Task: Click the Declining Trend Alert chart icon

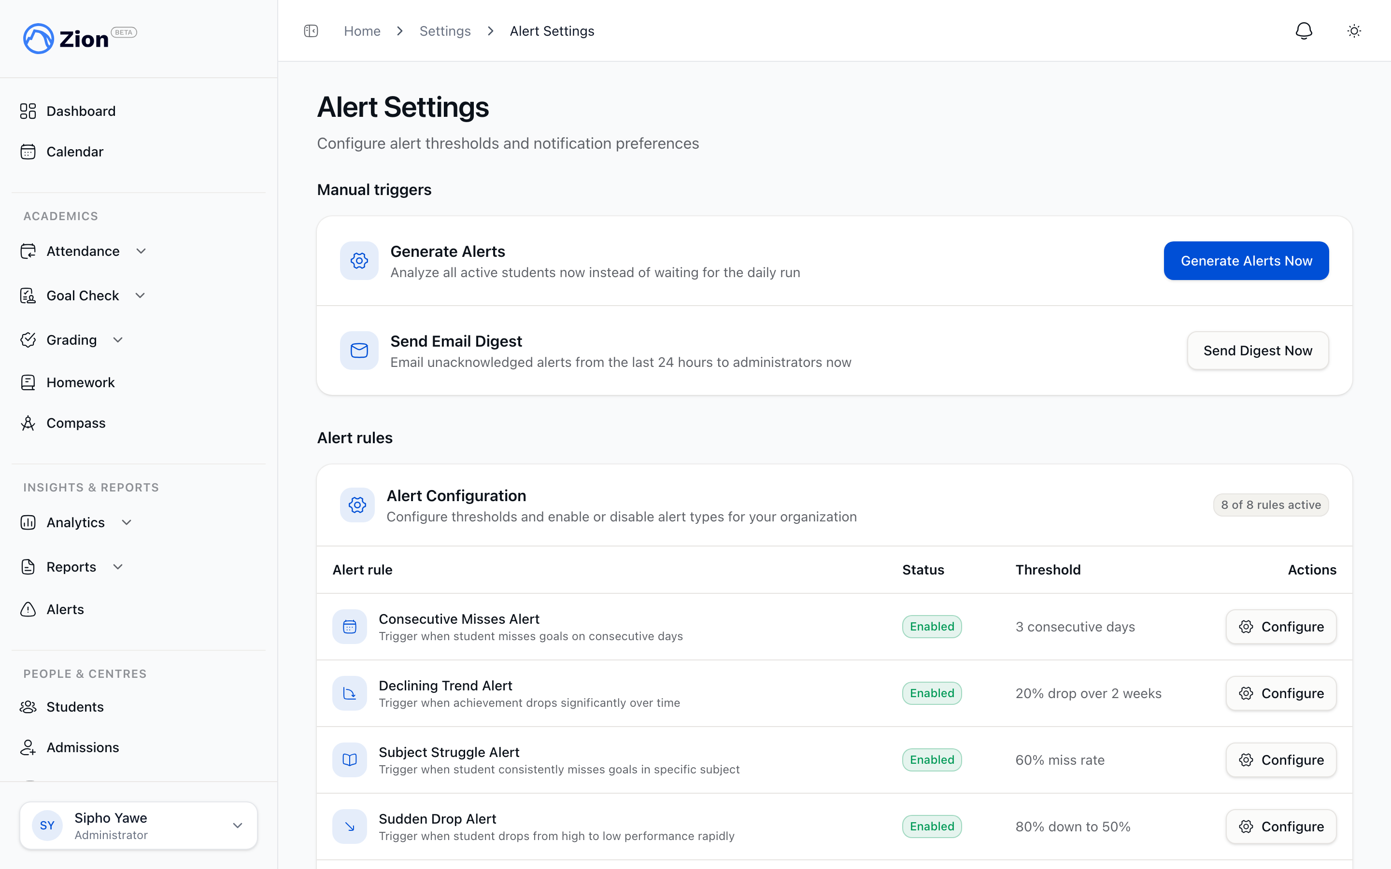Action: pos(350,693)
